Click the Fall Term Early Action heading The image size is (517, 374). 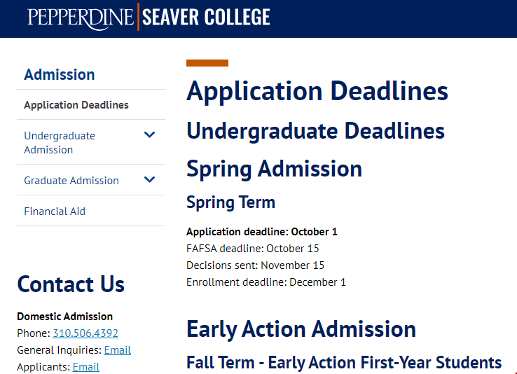(344, 363)
